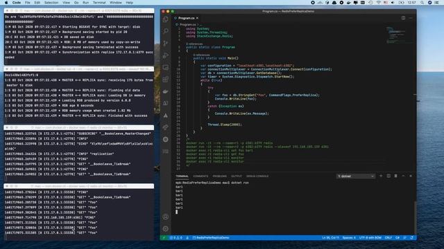The image size is (444, 249).
Task: Click the Wi-Fi icon in menu bar
Action: pyautogui.click(x=379, y=3)
